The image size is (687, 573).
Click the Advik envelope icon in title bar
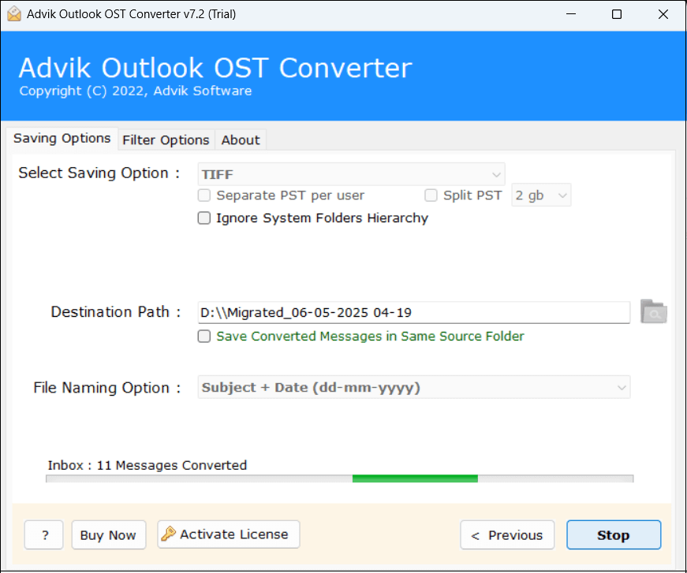[x=14, y=14]
